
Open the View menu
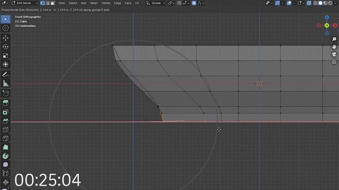[x=61, y=3]
